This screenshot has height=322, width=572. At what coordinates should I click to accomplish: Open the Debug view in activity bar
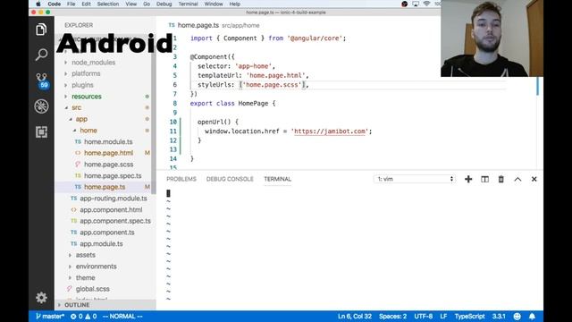pyautogui.click(x=41, y=106)
